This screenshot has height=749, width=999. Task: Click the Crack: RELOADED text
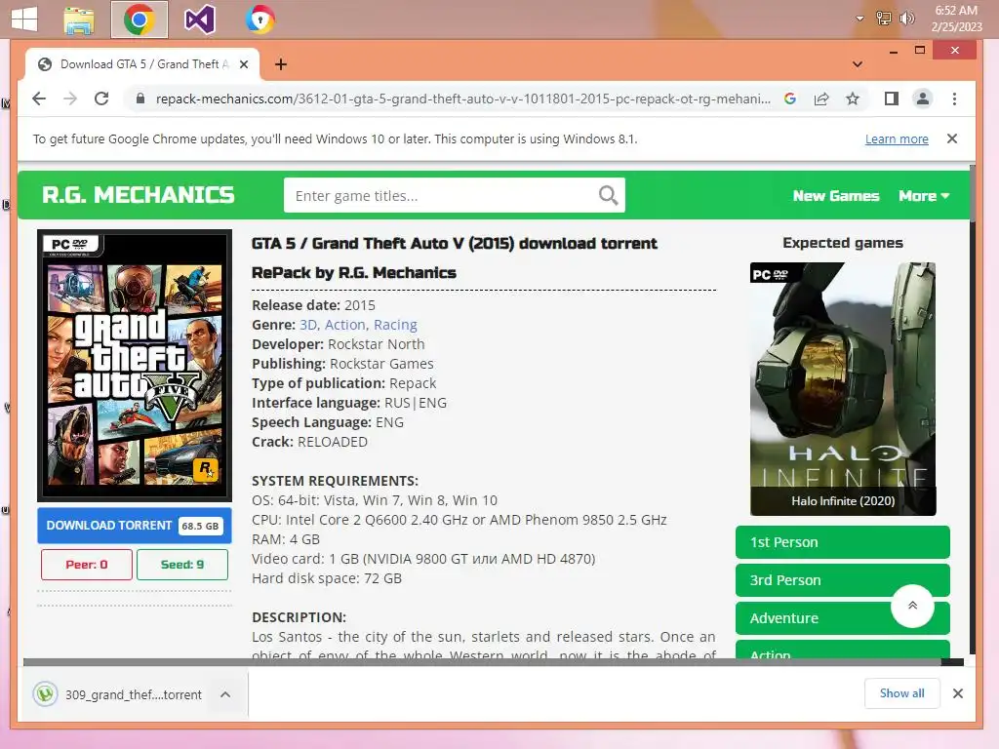[x=309, y=442]
